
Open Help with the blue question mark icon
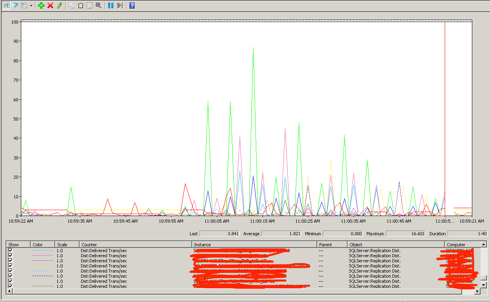click(x=132, y=5)
